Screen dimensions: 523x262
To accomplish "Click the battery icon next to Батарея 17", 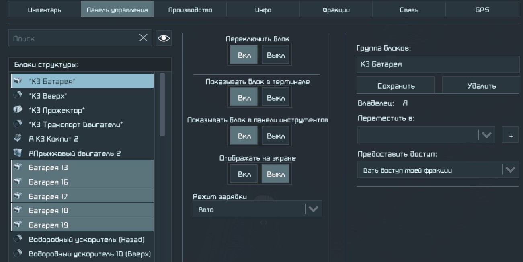I will pyautogui.click(x=17, y=196).
